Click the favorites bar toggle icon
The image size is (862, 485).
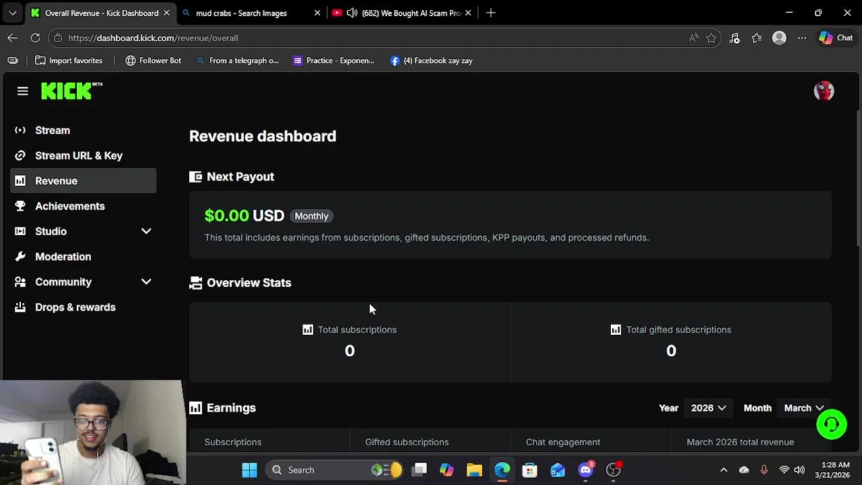[12, 61]
